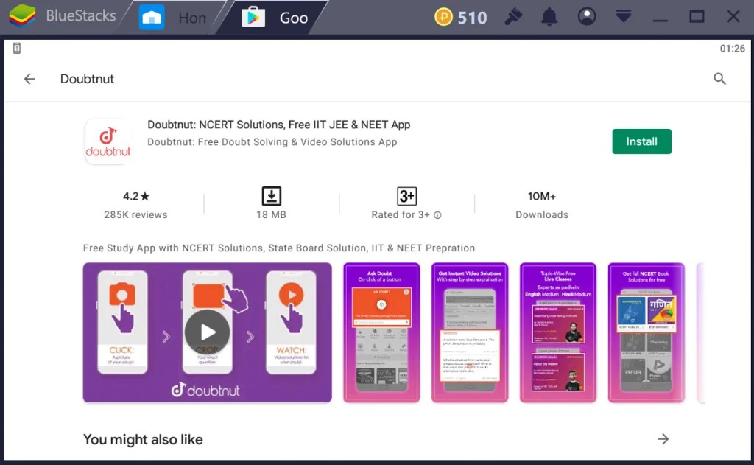Screen dimensions: 754x465
Task: Open the pin tool icon in the title bar
Action: (x=513, y=17)
